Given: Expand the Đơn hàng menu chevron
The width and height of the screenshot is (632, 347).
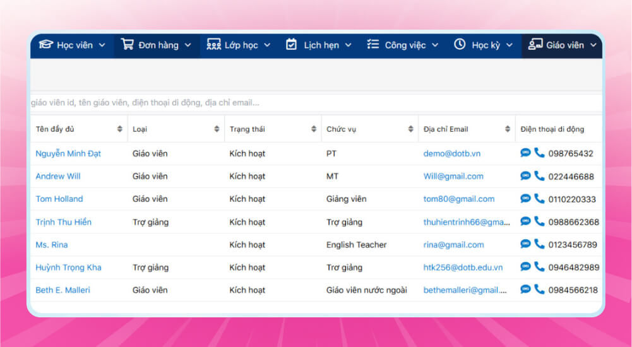Looking at the screenshot, I should (188, 45).
